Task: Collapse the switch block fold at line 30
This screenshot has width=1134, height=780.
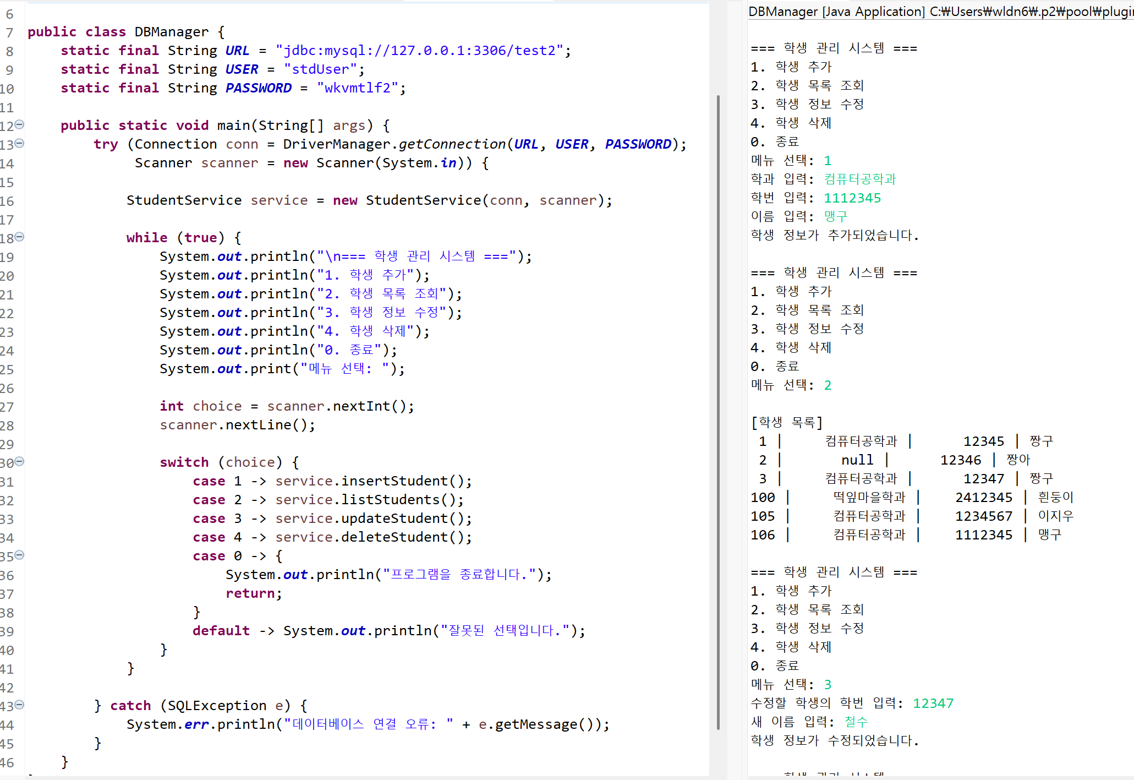Action: 20,461
